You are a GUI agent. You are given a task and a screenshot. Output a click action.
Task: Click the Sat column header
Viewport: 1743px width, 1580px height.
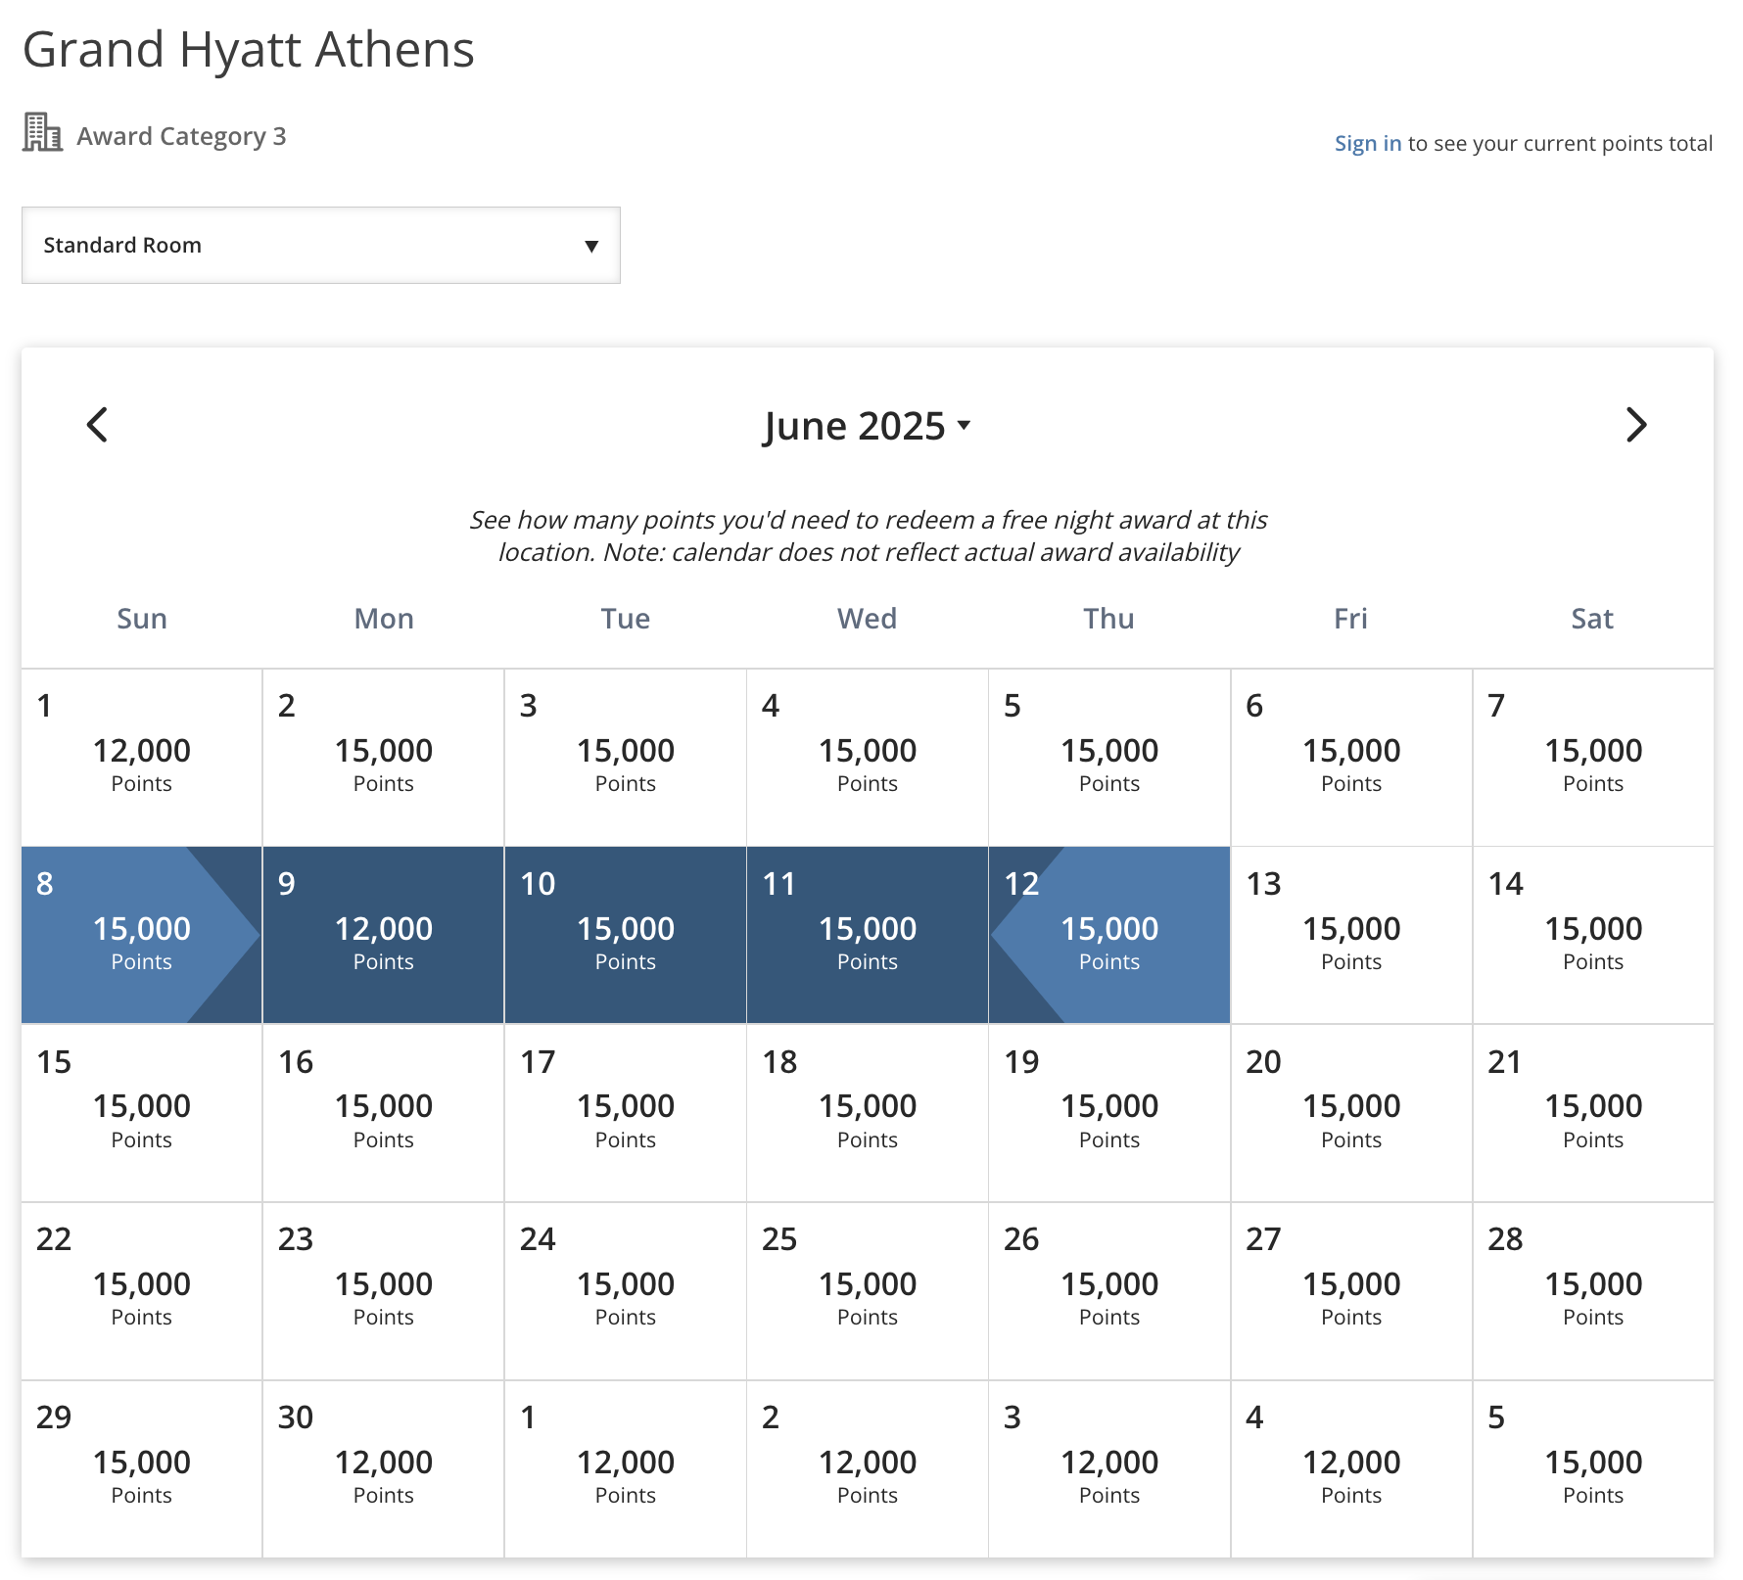[x=1593, y=619]
